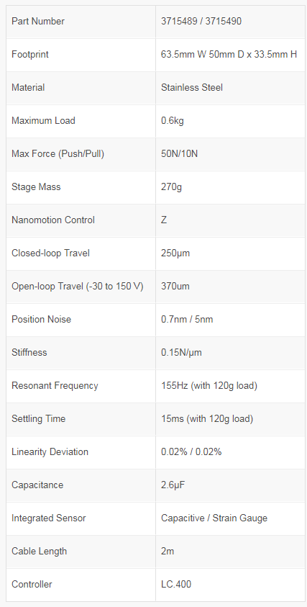
Task: Select the 250µm closed-loop travel value
Action: 175,253
